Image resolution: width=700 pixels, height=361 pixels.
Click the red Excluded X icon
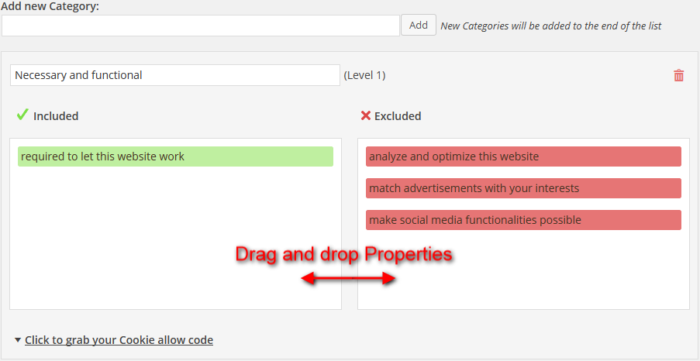(366, 116)
